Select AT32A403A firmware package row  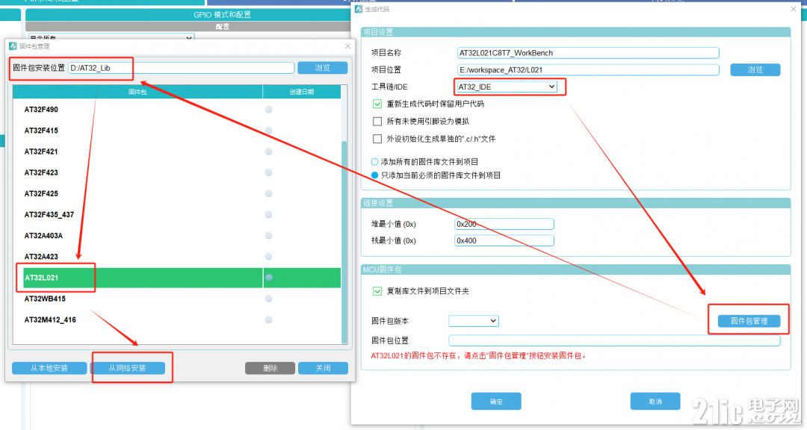176,236
